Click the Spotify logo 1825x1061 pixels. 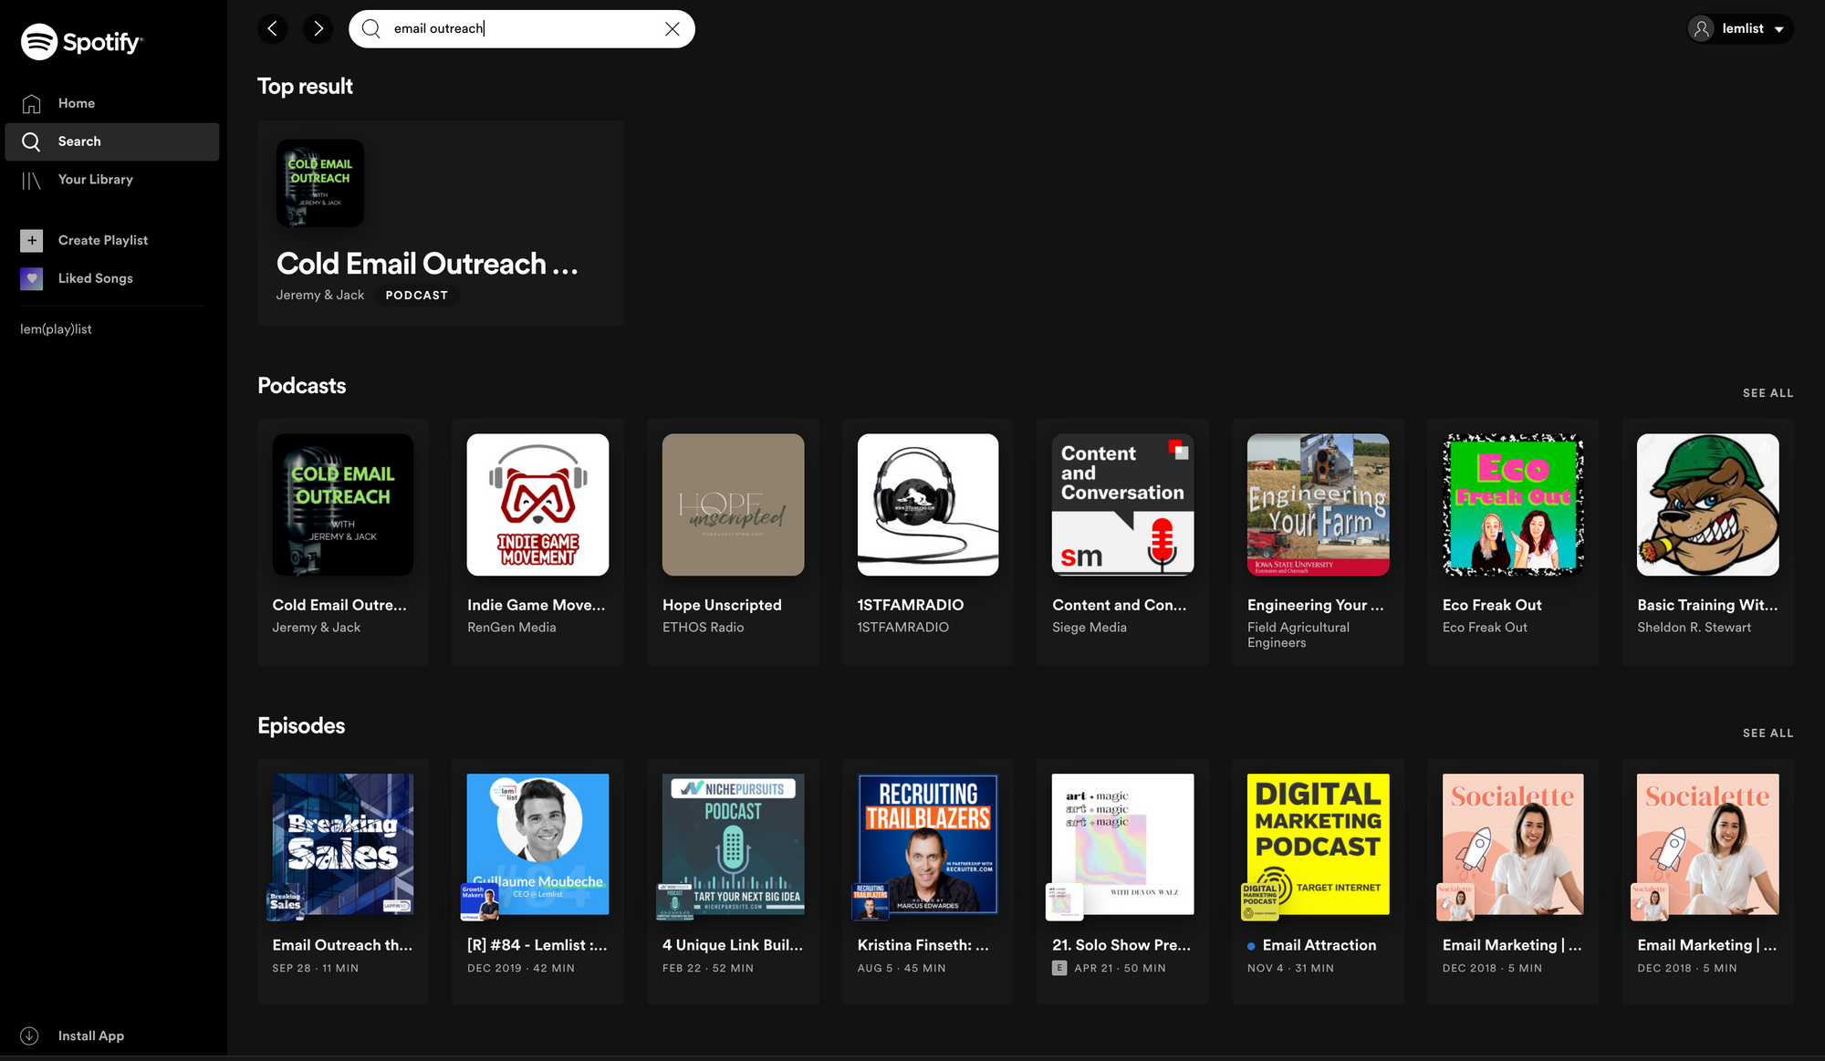coord(81,41)
